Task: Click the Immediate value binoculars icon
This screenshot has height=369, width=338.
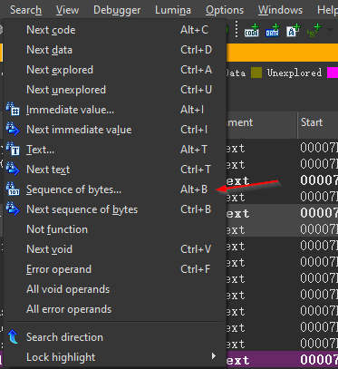Action: pos(13,109)
